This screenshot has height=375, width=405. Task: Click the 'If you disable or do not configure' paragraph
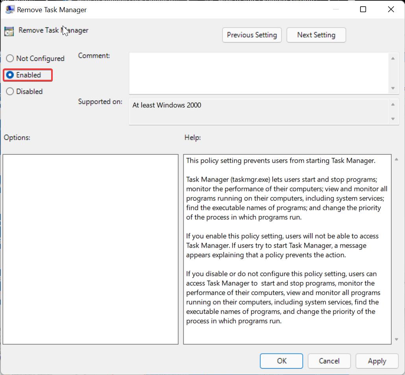283,298
